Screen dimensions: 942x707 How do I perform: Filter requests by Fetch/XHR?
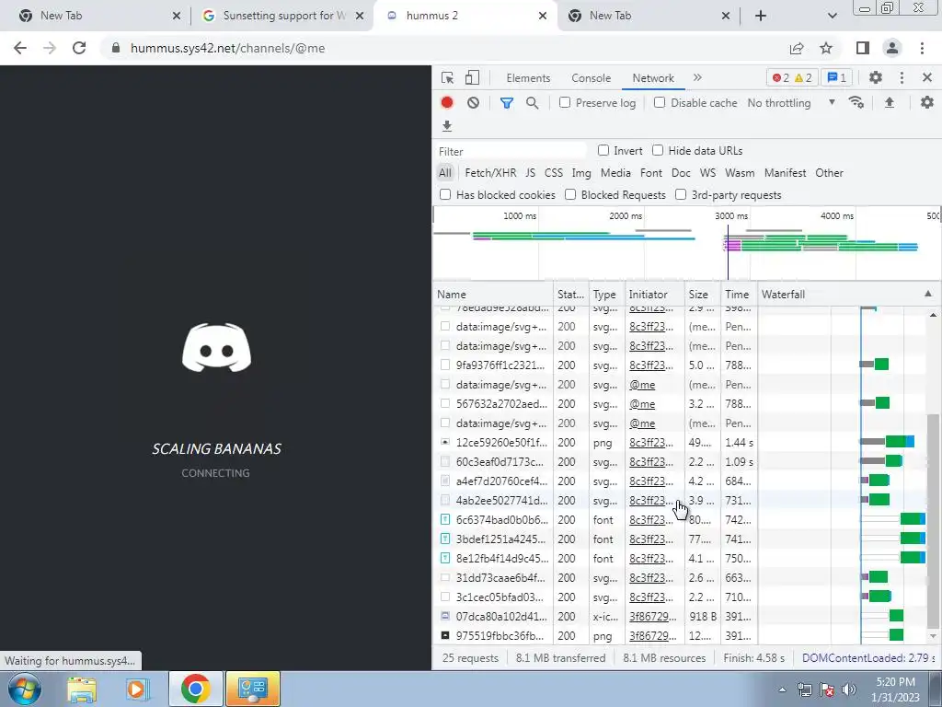tap(490, 172)
